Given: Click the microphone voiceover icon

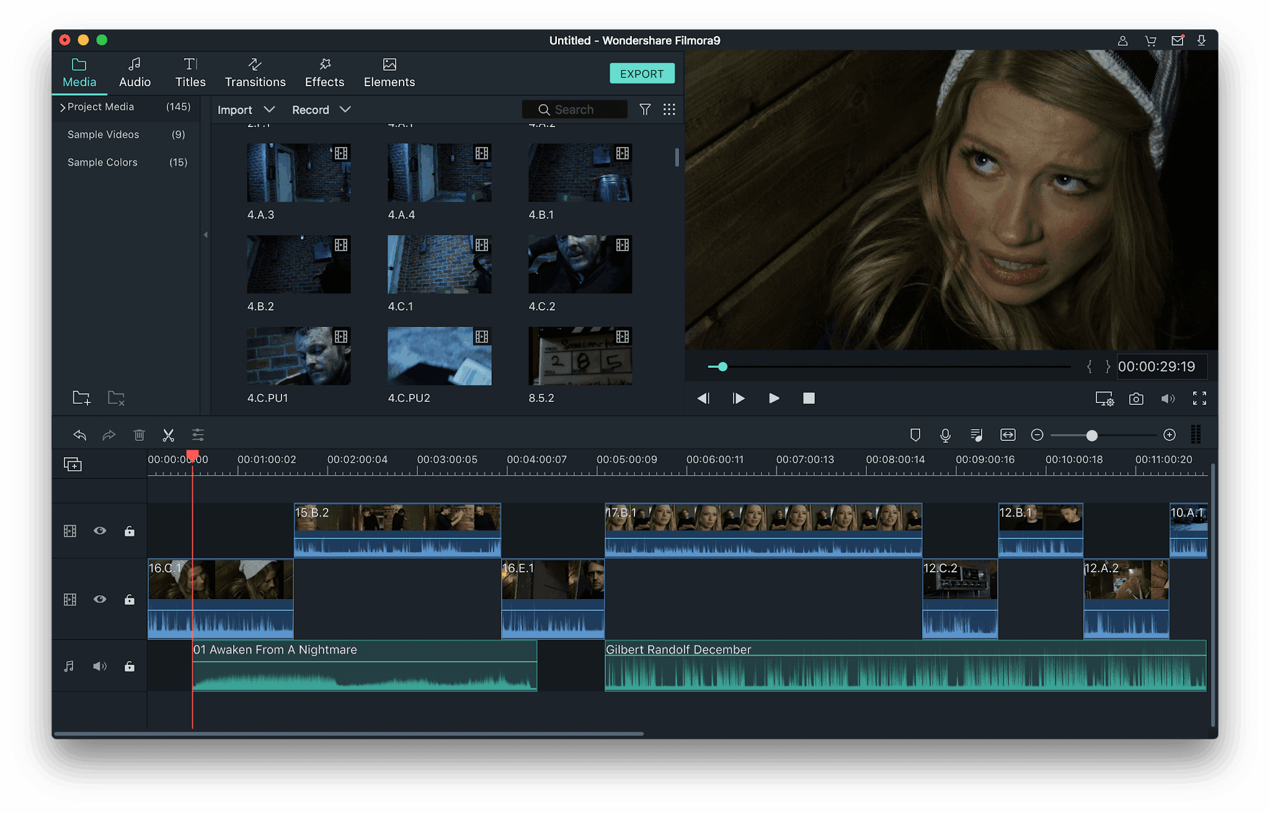Looking at the screenshot, I should click(945, 435).
